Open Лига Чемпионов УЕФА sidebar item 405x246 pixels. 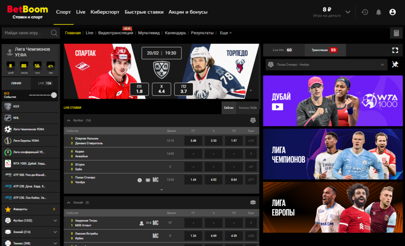pyautogui.click(x=30, y=129)
